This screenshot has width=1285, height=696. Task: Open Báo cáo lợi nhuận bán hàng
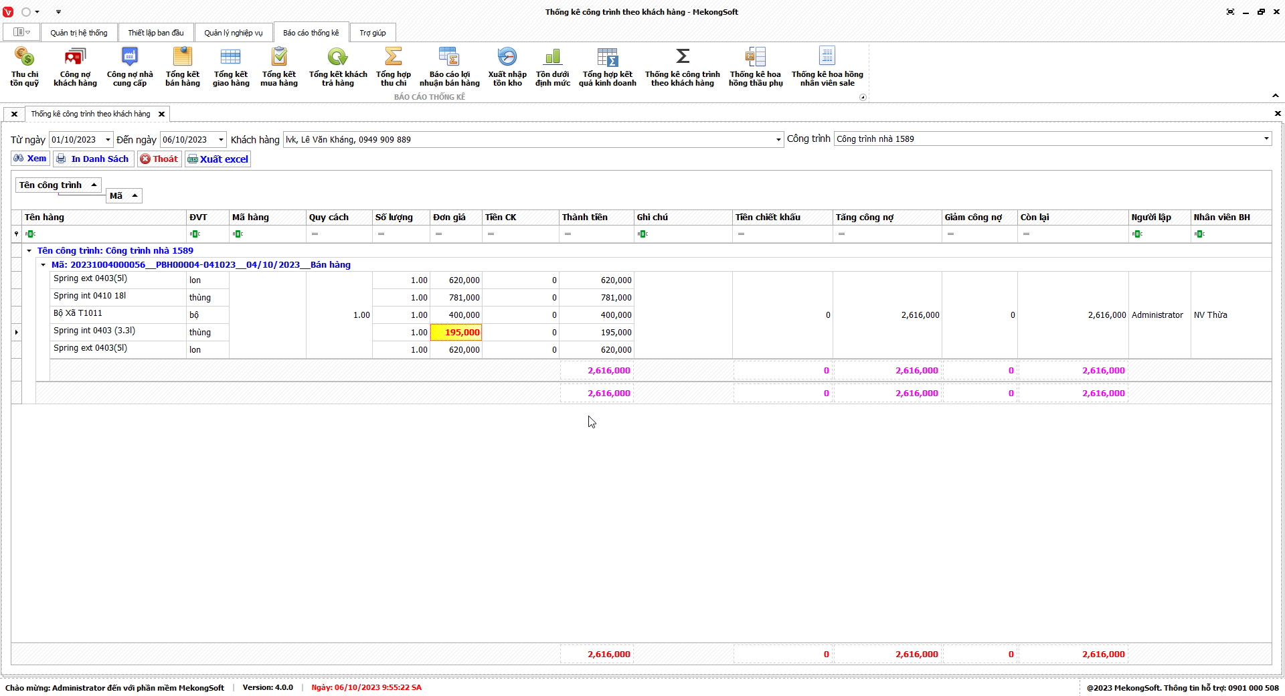pos(449,67)
